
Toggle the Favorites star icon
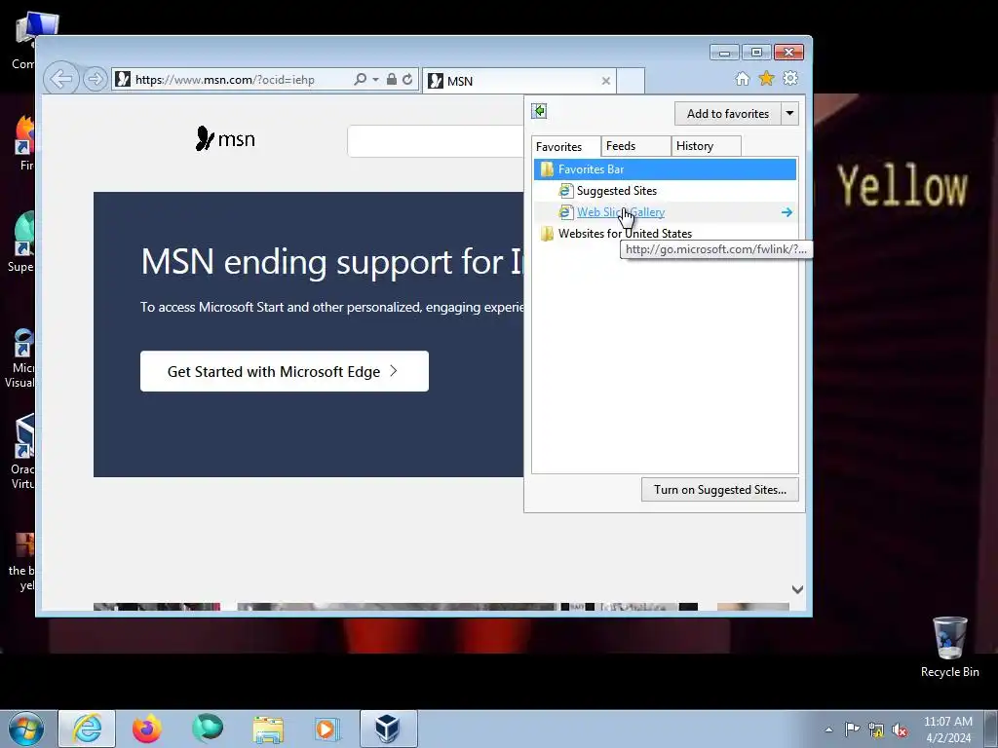click(766, 78)
